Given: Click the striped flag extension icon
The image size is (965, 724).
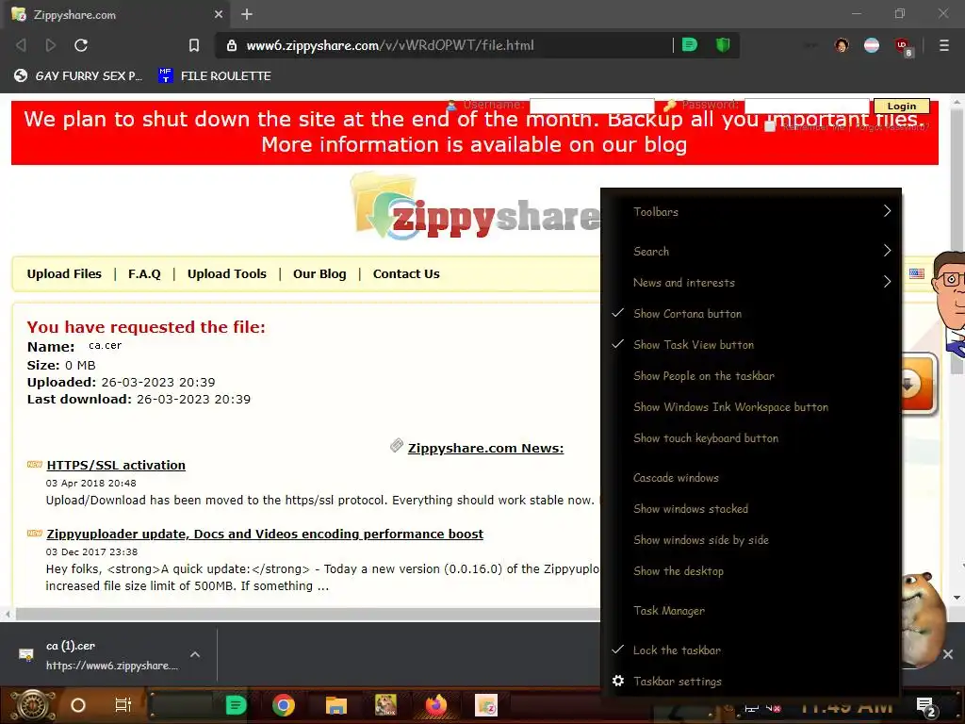Looking at the screenshot, I should click(872, 45).
